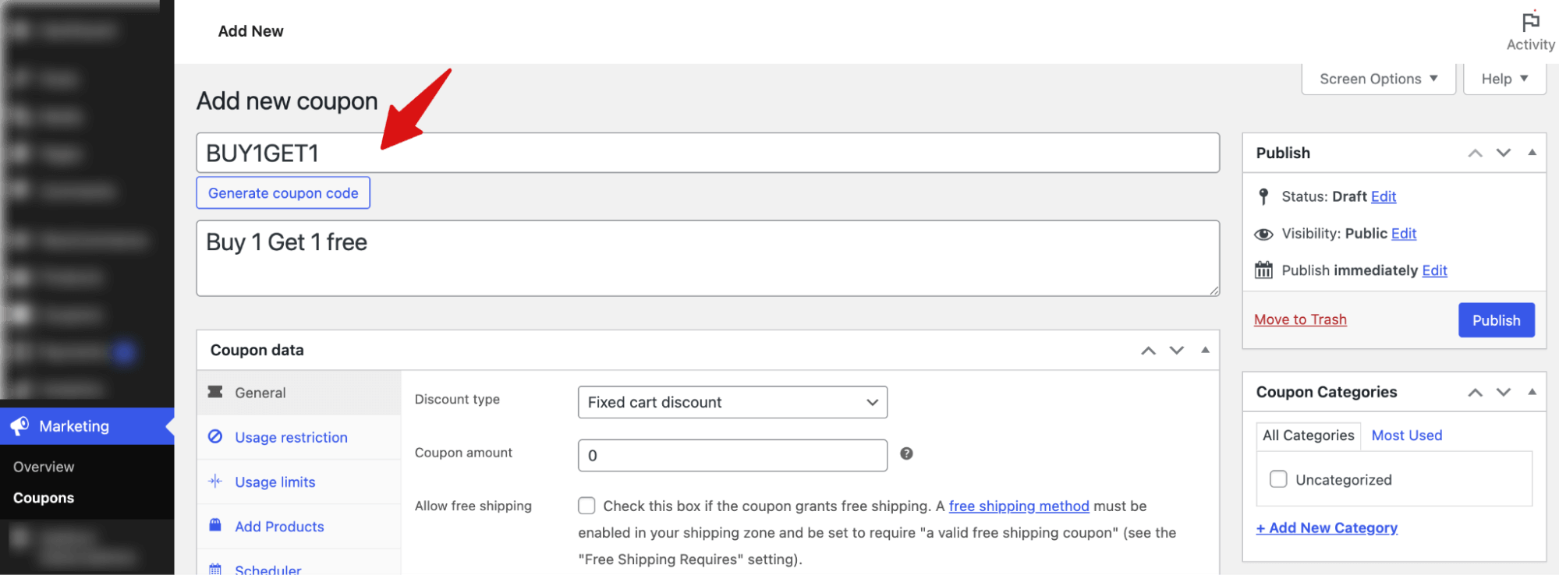This screenshot has height=575, width=1559.
Task: Click the Marketing megaphone icon
Action: coord(20,425)
